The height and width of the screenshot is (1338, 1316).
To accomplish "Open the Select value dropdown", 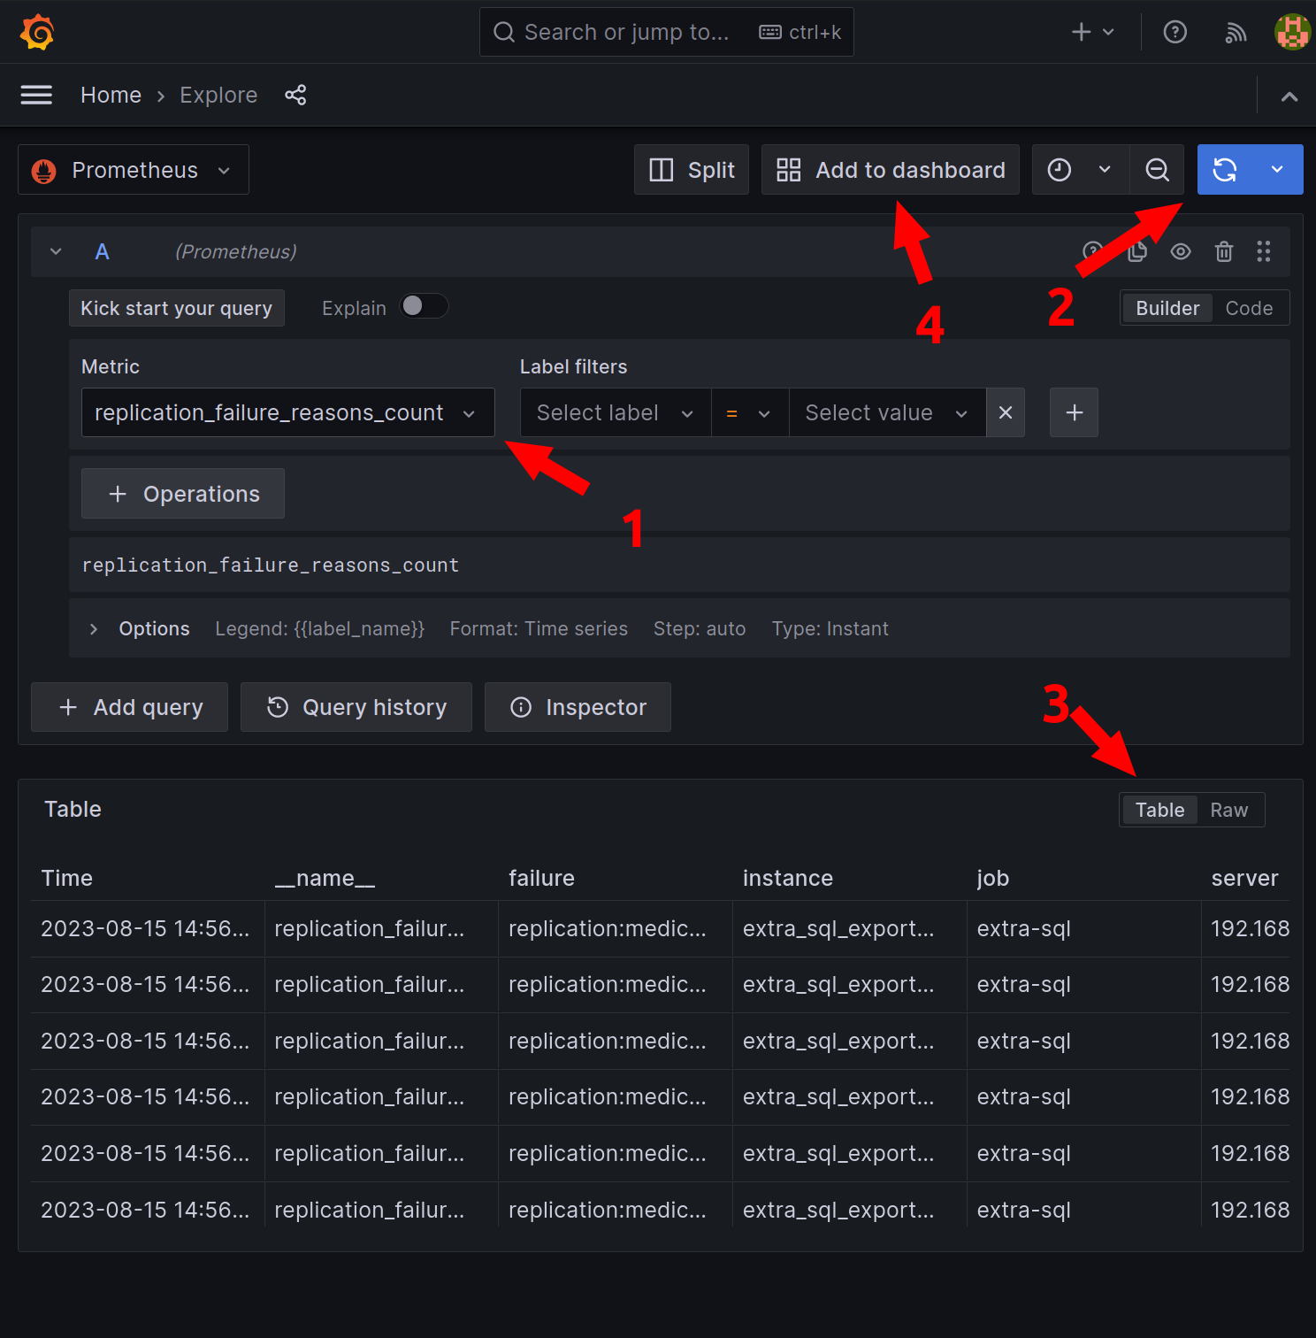I will click(887, 412).
